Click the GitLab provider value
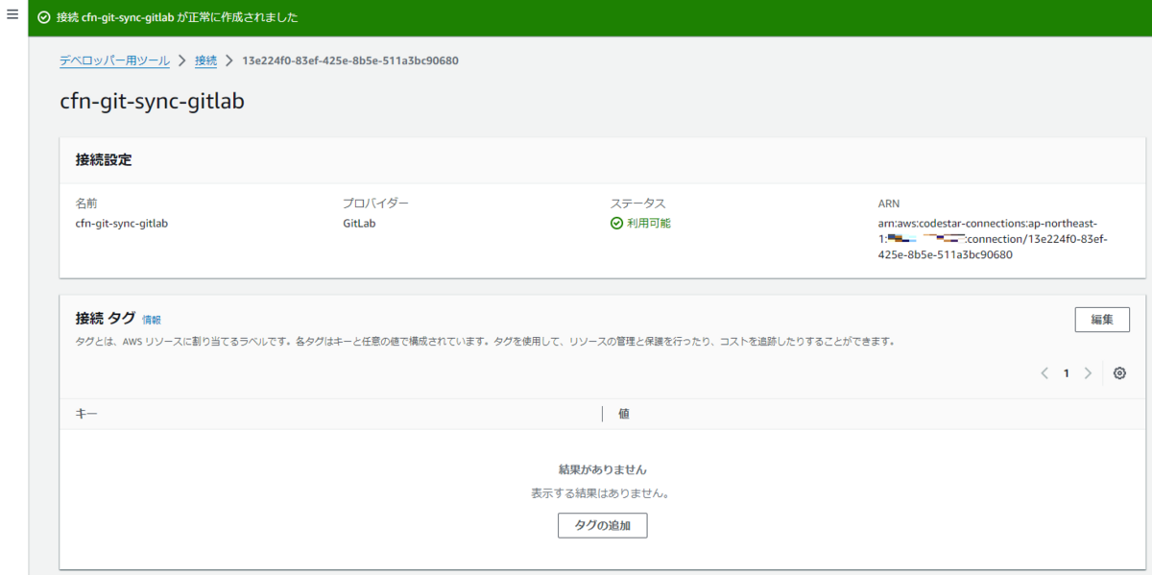1152x575 pixels. click(361, 223)
